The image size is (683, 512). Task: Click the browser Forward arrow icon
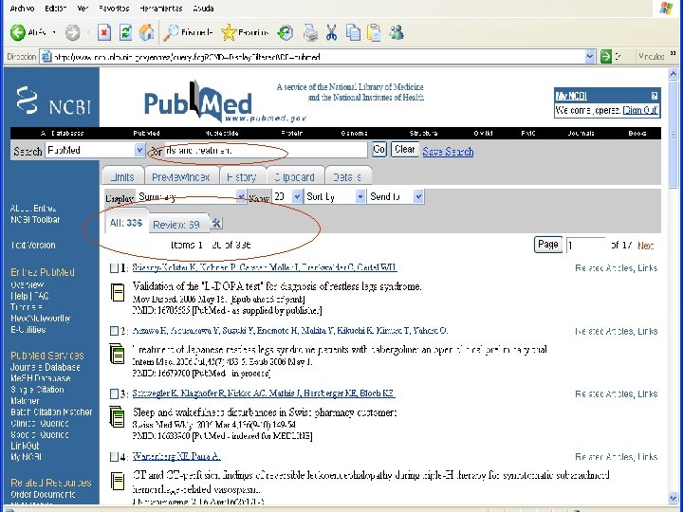pyautogui.click(x=73, y=32)
